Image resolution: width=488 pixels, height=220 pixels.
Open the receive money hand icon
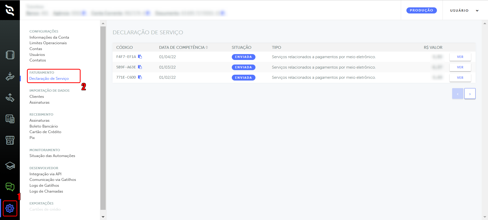click(10, 76)
